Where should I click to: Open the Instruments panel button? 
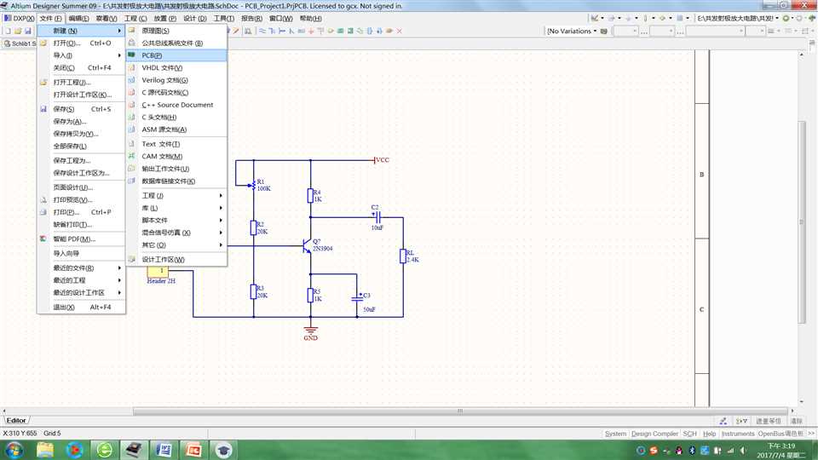[x=738, y=434]
